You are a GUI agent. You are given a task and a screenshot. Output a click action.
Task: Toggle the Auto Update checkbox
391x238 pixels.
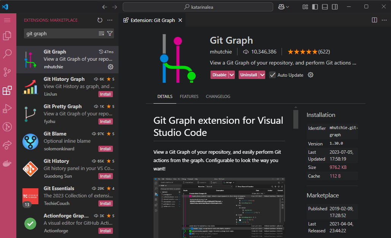(x=272, y=75)
